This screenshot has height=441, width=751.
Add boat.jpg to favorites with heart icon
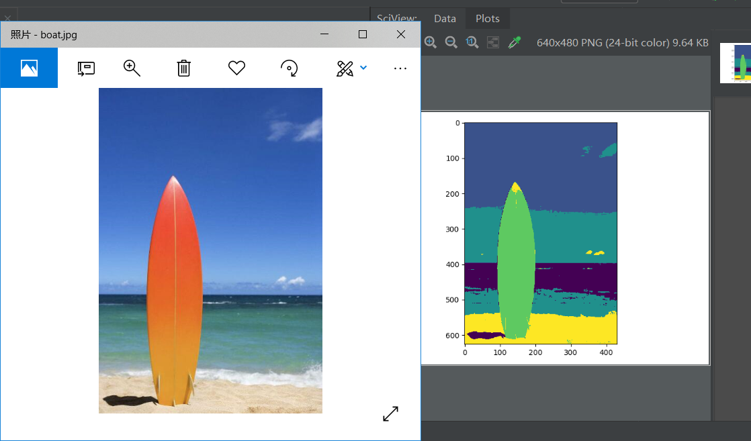(x=236, y=68)
